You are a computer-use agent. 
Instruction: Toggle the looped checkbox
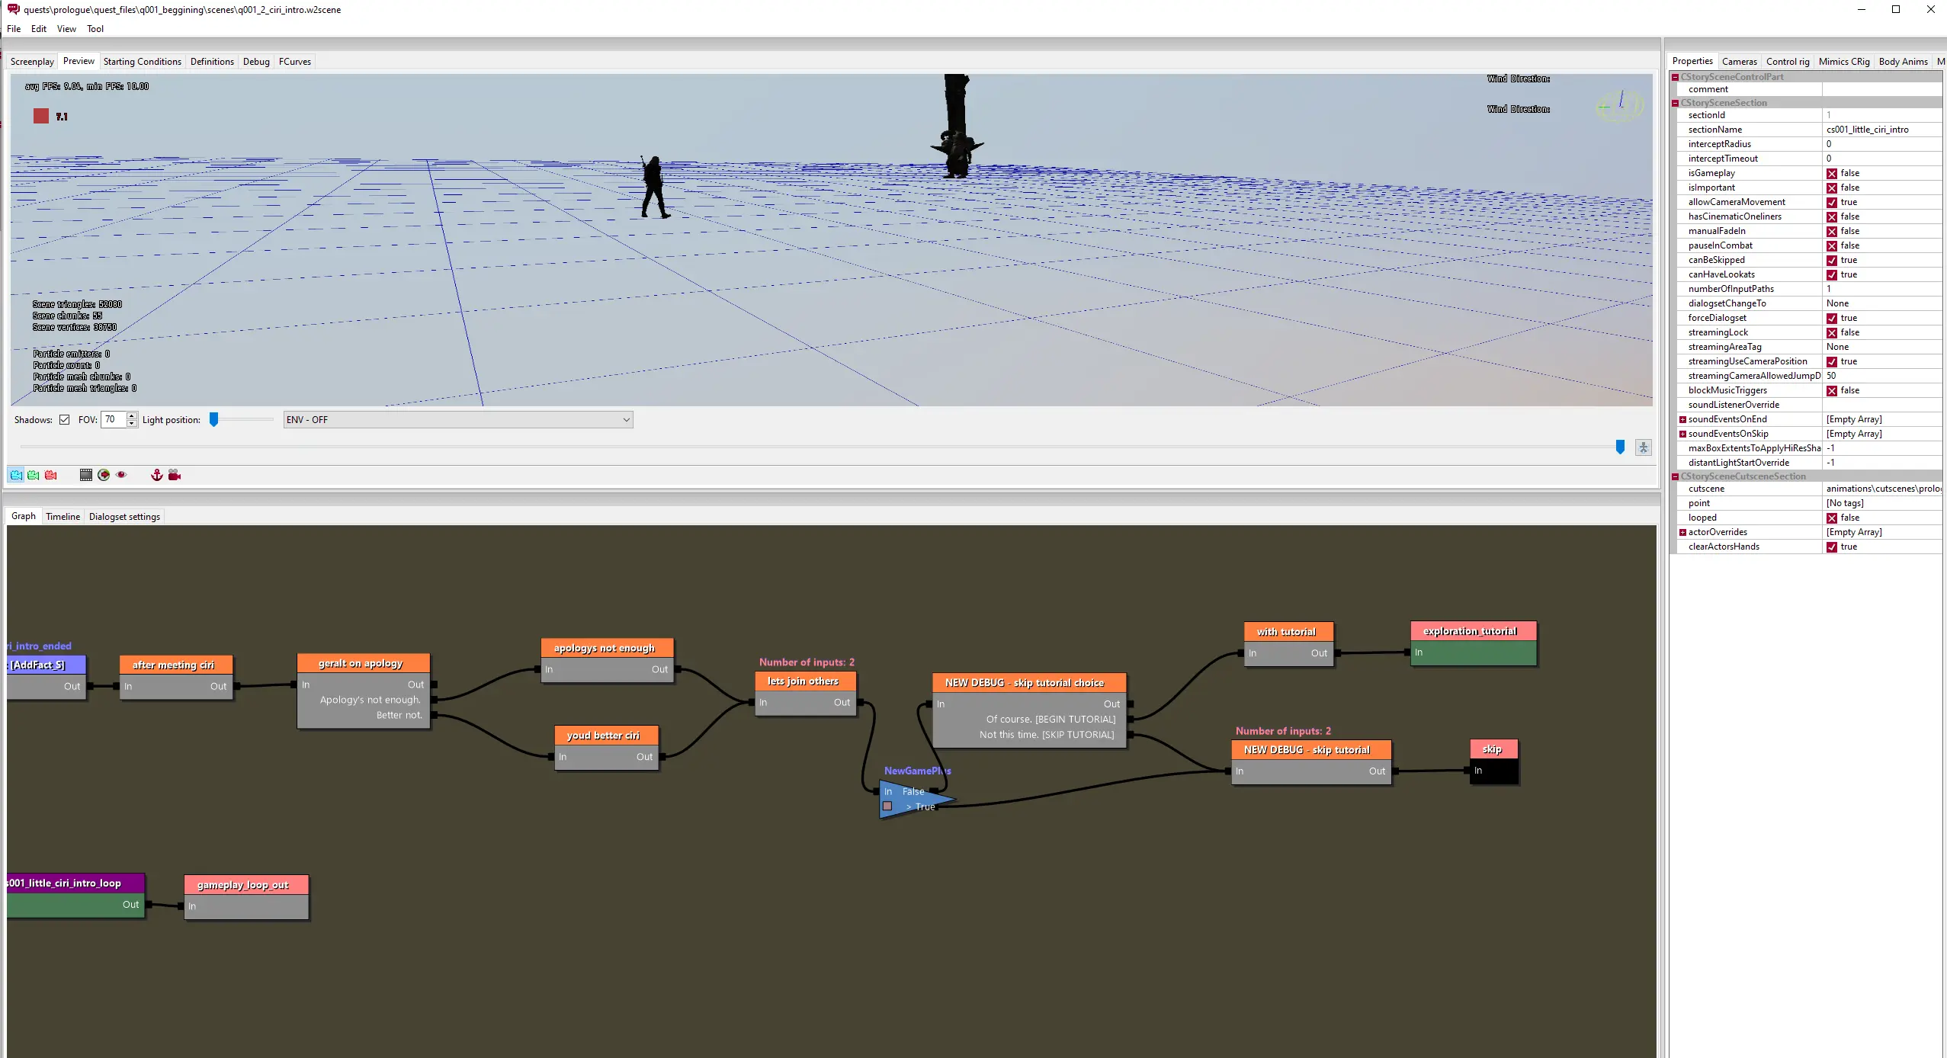(x=1832, y=518)
